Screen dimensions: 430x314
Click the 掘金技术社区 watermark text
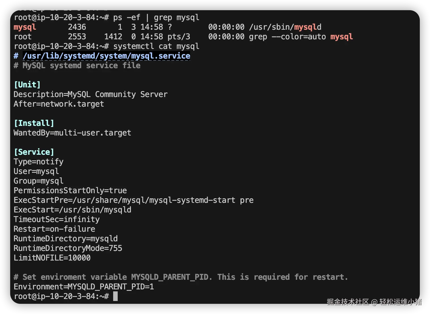click(x=348, y=302)
